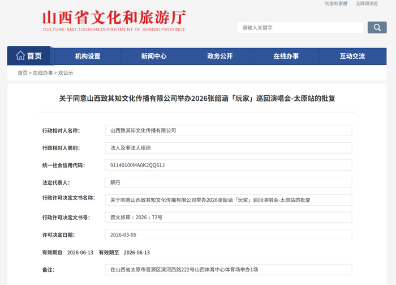Screen dimensions: 396x285
Task: Click the 行政许可决定文书号 label
Action: [66, 218]
